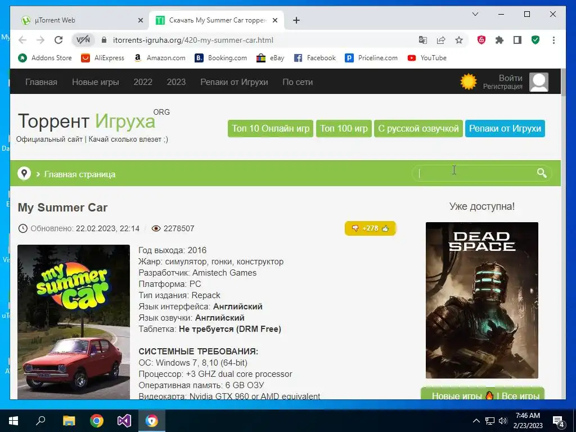Click Топ 10 Онлайн игр button

coord(271,129)
